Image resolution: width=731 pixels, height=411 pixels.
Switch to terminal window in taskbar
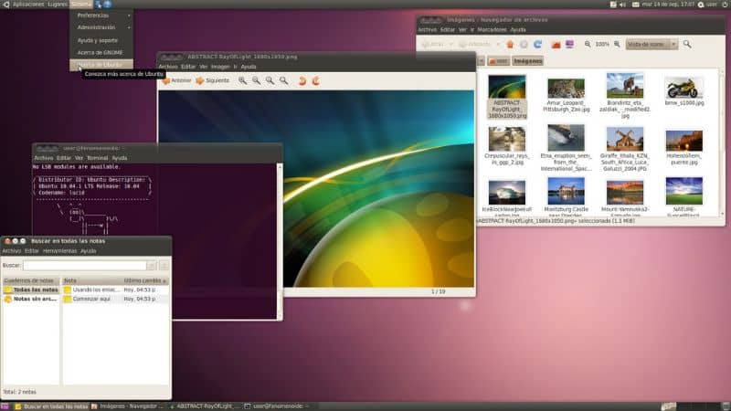tap(279, 406)
